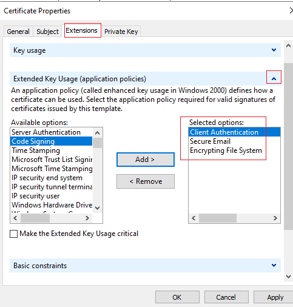The image size is (293, 307).
Task: Expand the Basic constraints section
Action: [x=274, y=265]
